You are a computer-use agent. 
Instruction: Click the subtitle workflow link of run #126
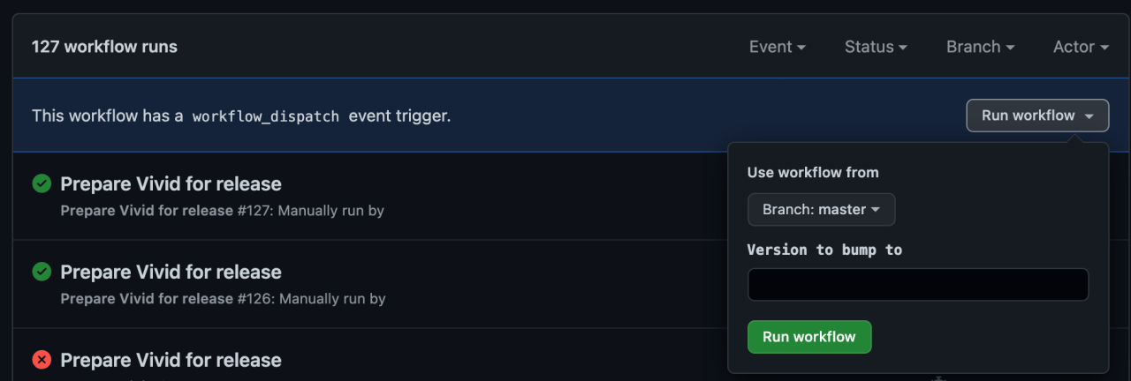coord(147,299)
